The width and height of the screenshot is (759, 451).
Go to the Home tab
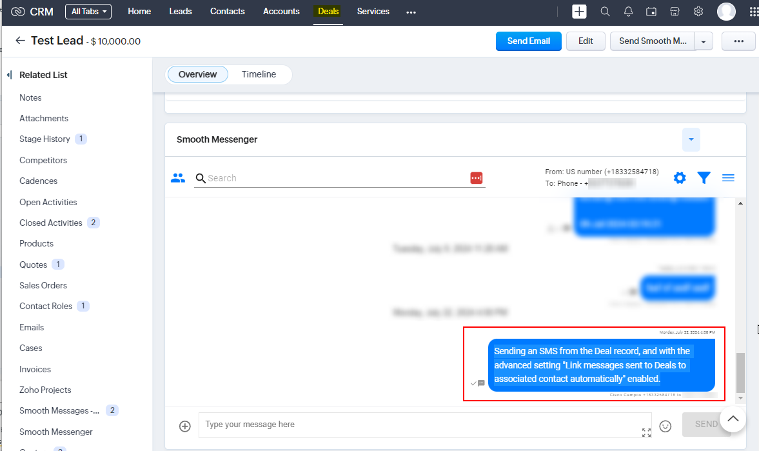139,11
